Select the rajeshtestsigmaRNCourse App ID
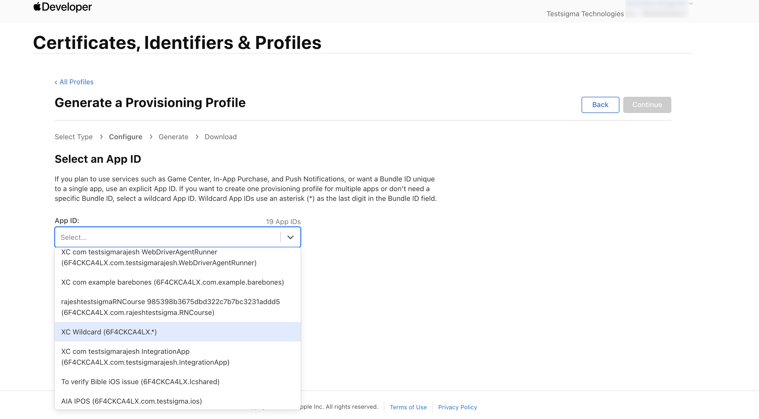Viewport: 759px width, 419px height. click(x=171, y=307)
